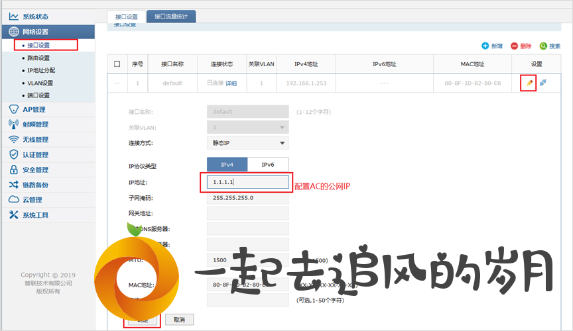Switch to 接口流量统计 tab
573x331 pixels.
pyautogui.click(x=171, y=17)
